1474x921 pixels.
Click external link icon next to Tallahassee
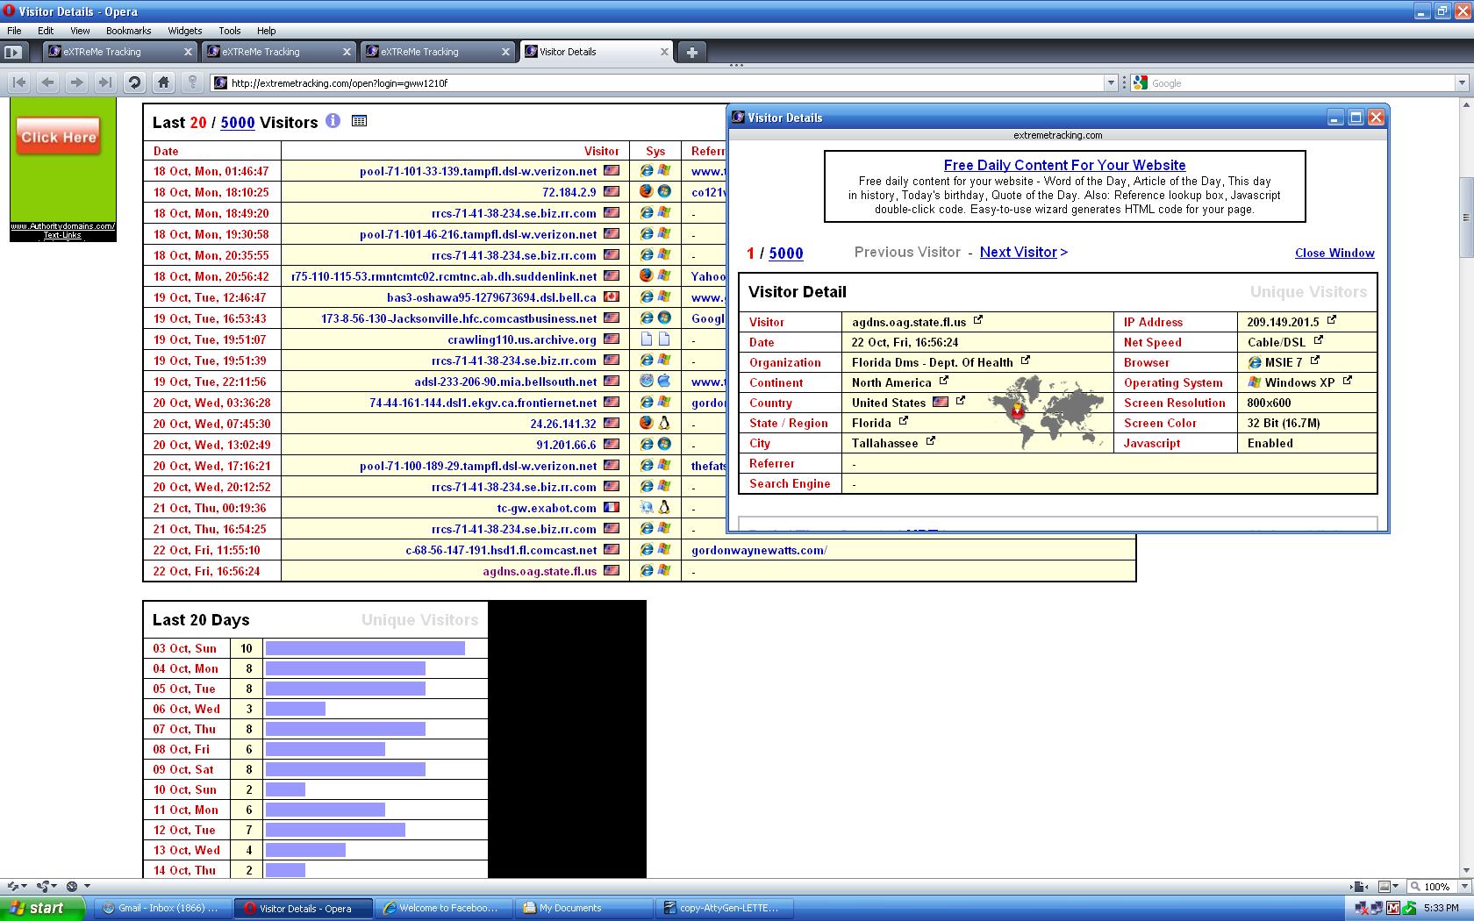click(x=931, y=442)
